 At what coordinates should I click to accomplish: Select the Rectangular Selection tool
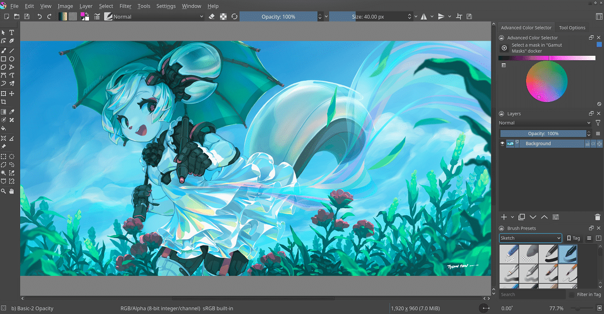4,156
